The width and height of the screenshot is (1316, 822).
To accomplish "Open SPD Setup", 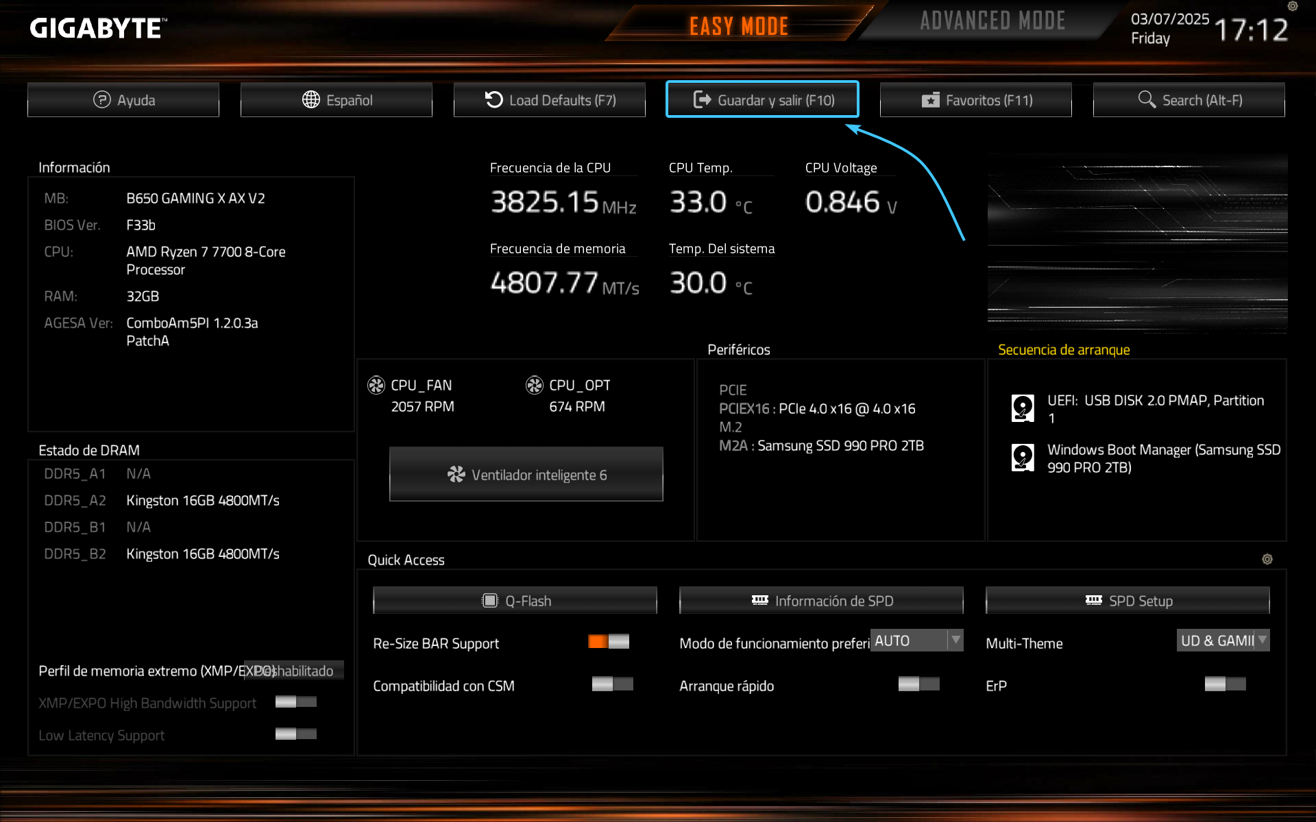I will [x=1128, y=601].
